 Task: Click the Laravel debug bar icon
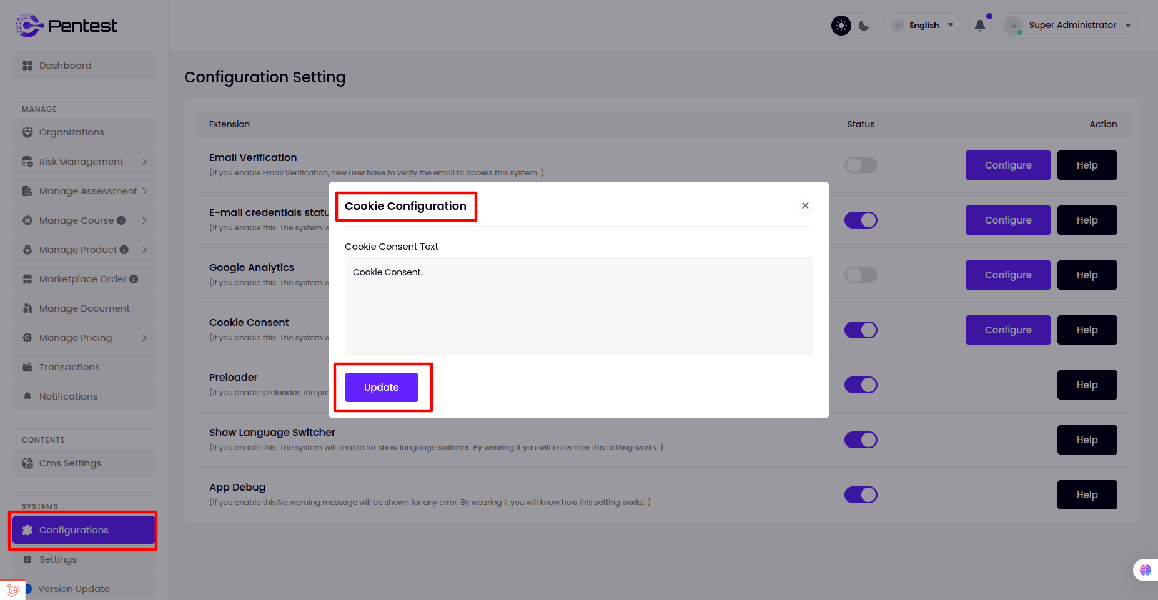coord(12,589)
